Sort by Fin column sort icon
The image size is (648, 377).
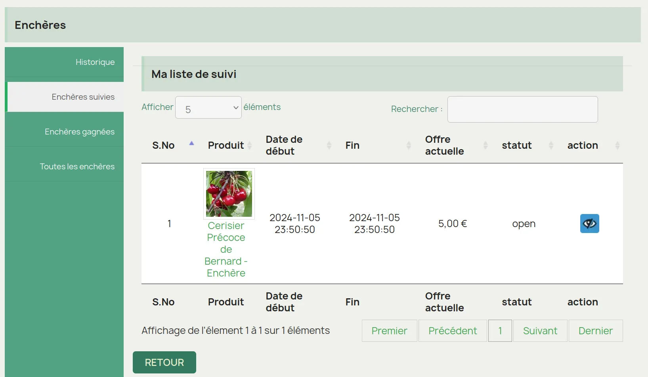pyautogui.click(x=409, y=146)
